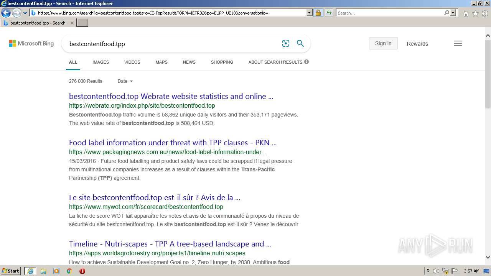Switch to the VIDEOS tab

coord(132,62)
